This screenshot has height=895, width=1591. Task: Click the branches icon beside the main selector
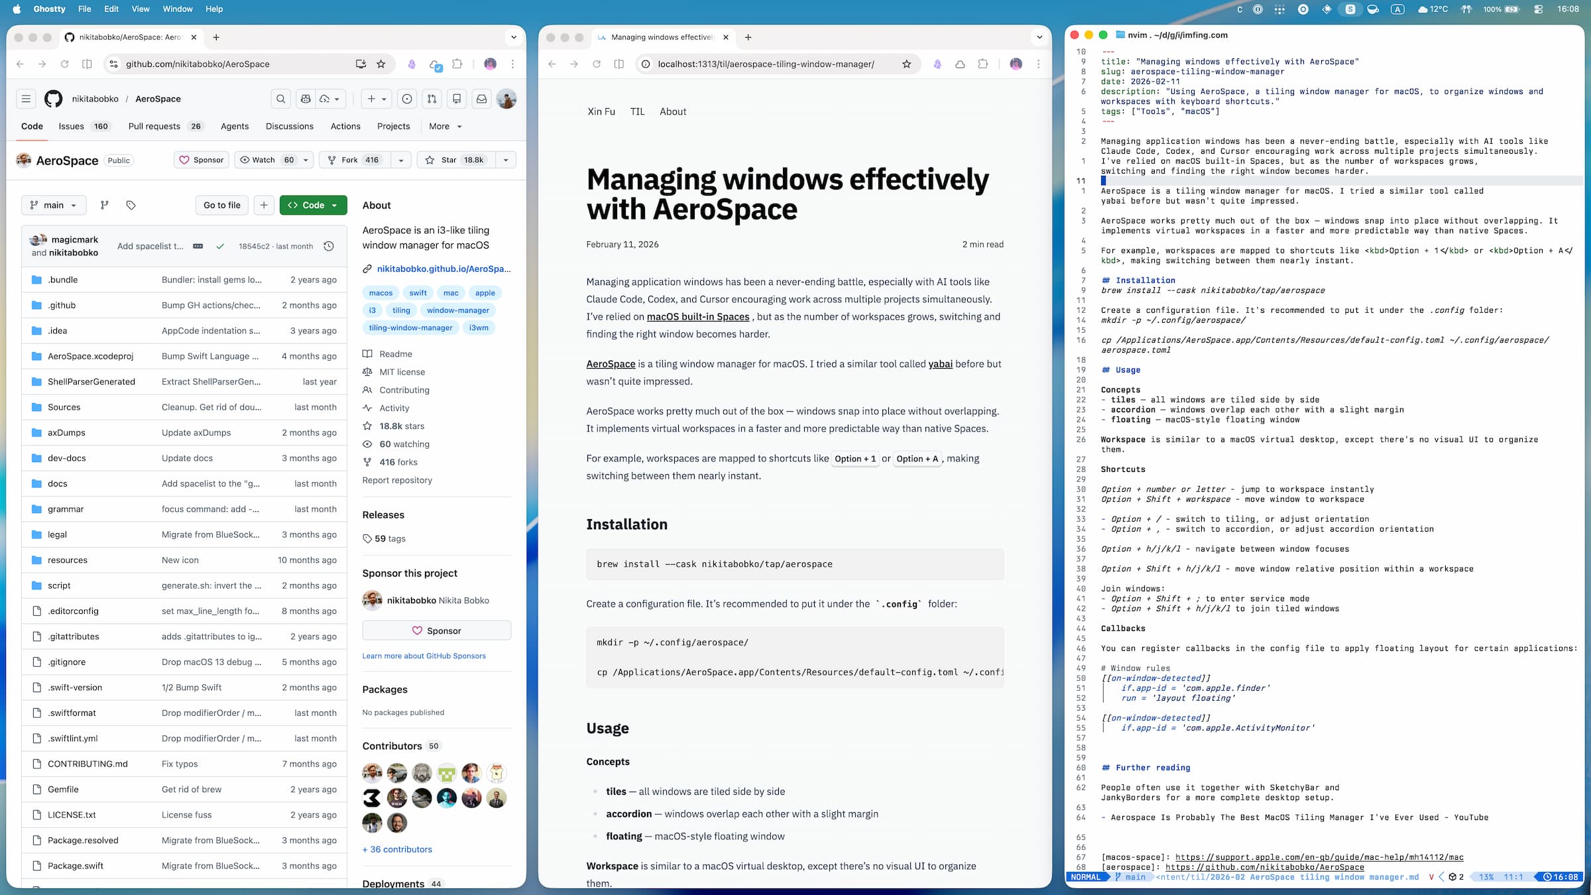[104, 205]
